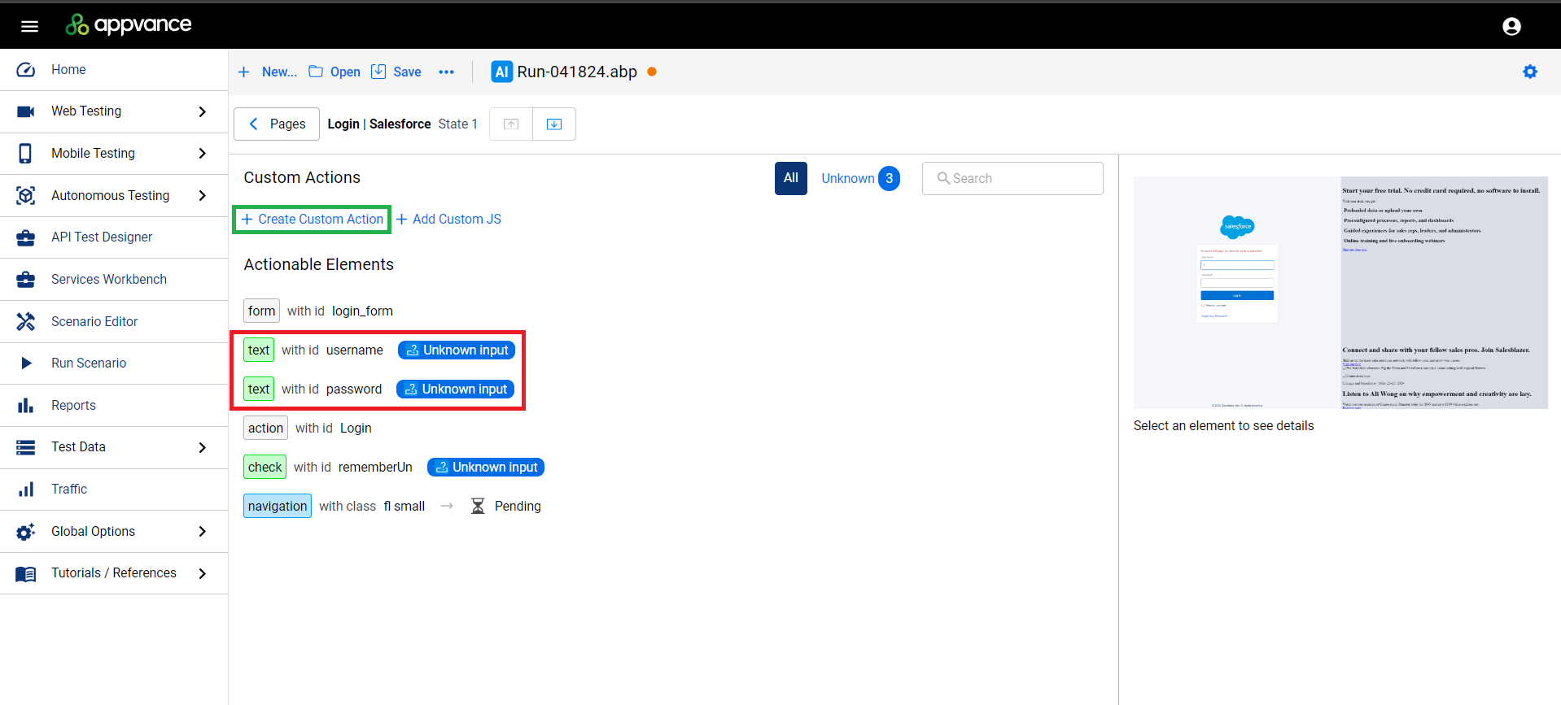The image size is (1561, 705).
Task: Click New... in the toolbar
Action: [x=268, y=72]
